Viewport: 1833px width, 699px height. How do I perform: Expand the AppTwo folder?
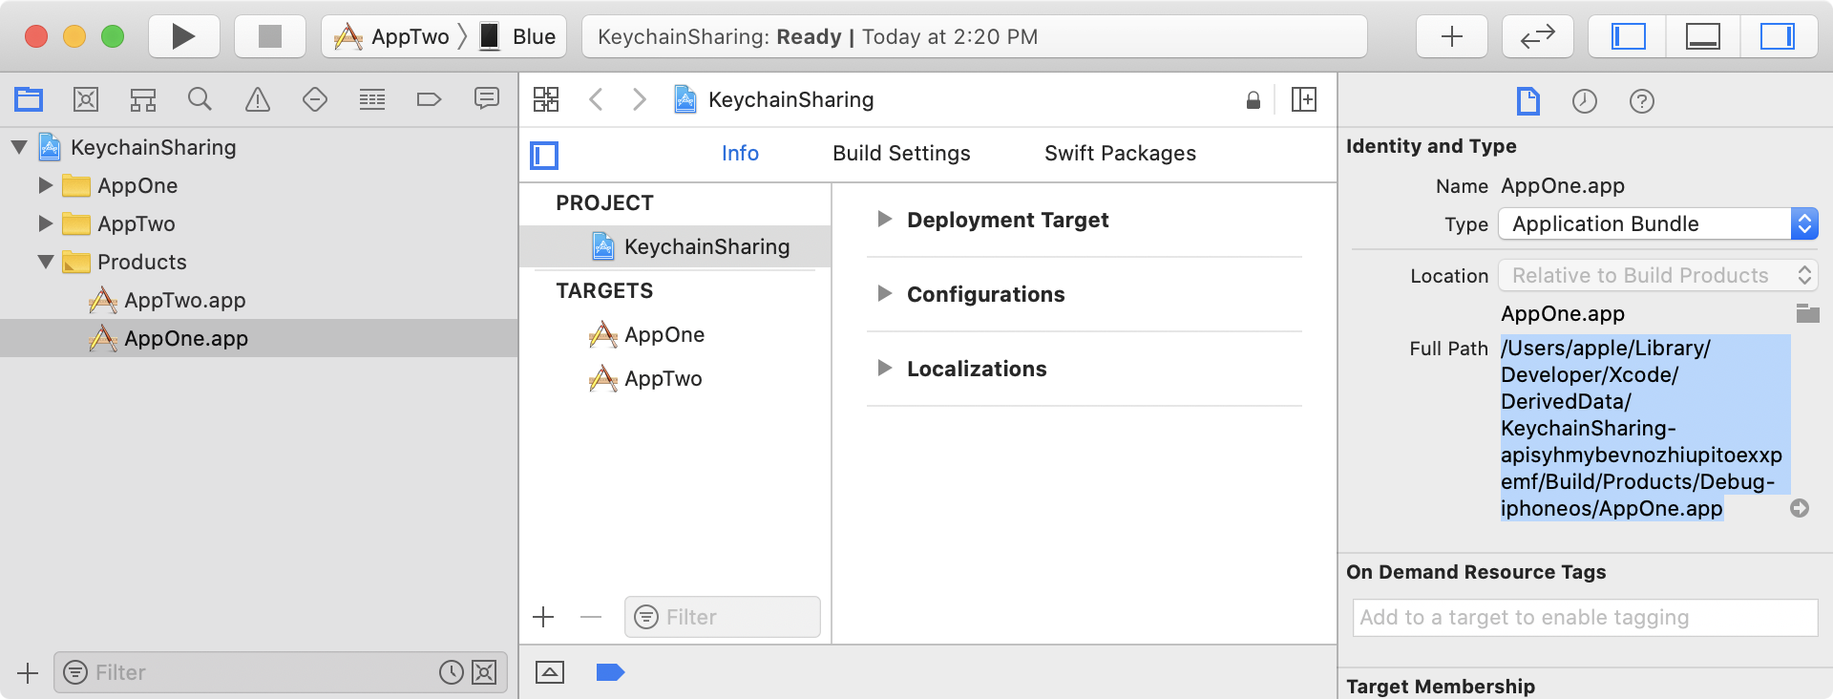tap(45, 223)
